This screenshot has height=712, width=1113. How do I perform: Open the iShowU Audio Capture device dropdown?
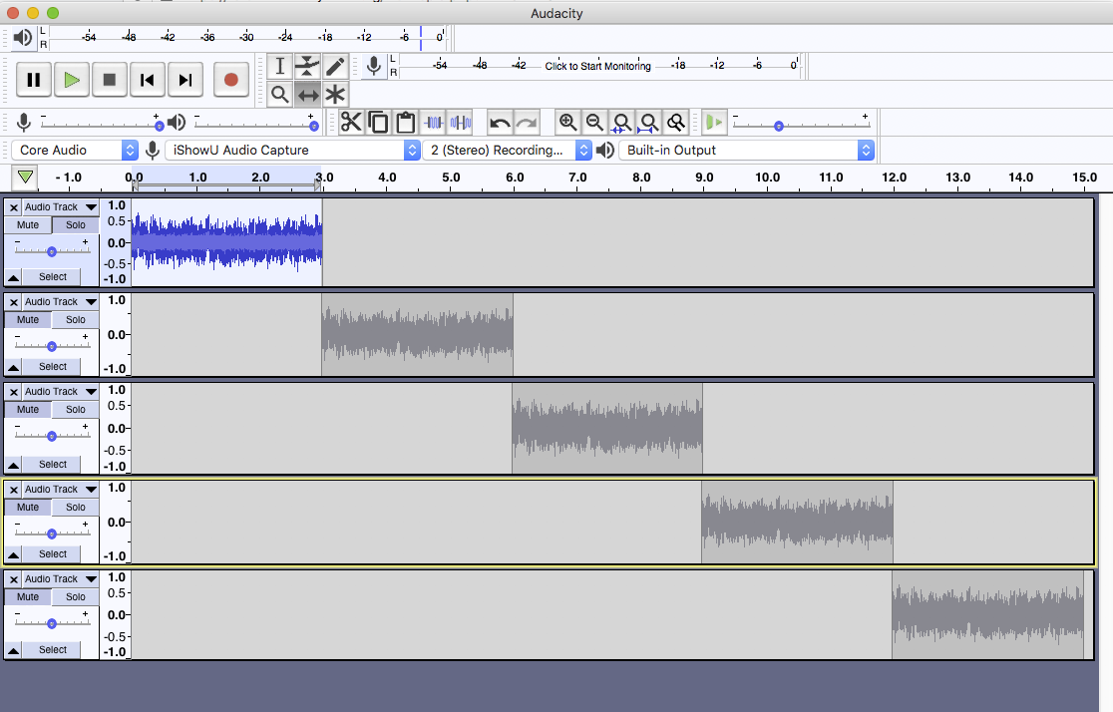click(292, 151)
